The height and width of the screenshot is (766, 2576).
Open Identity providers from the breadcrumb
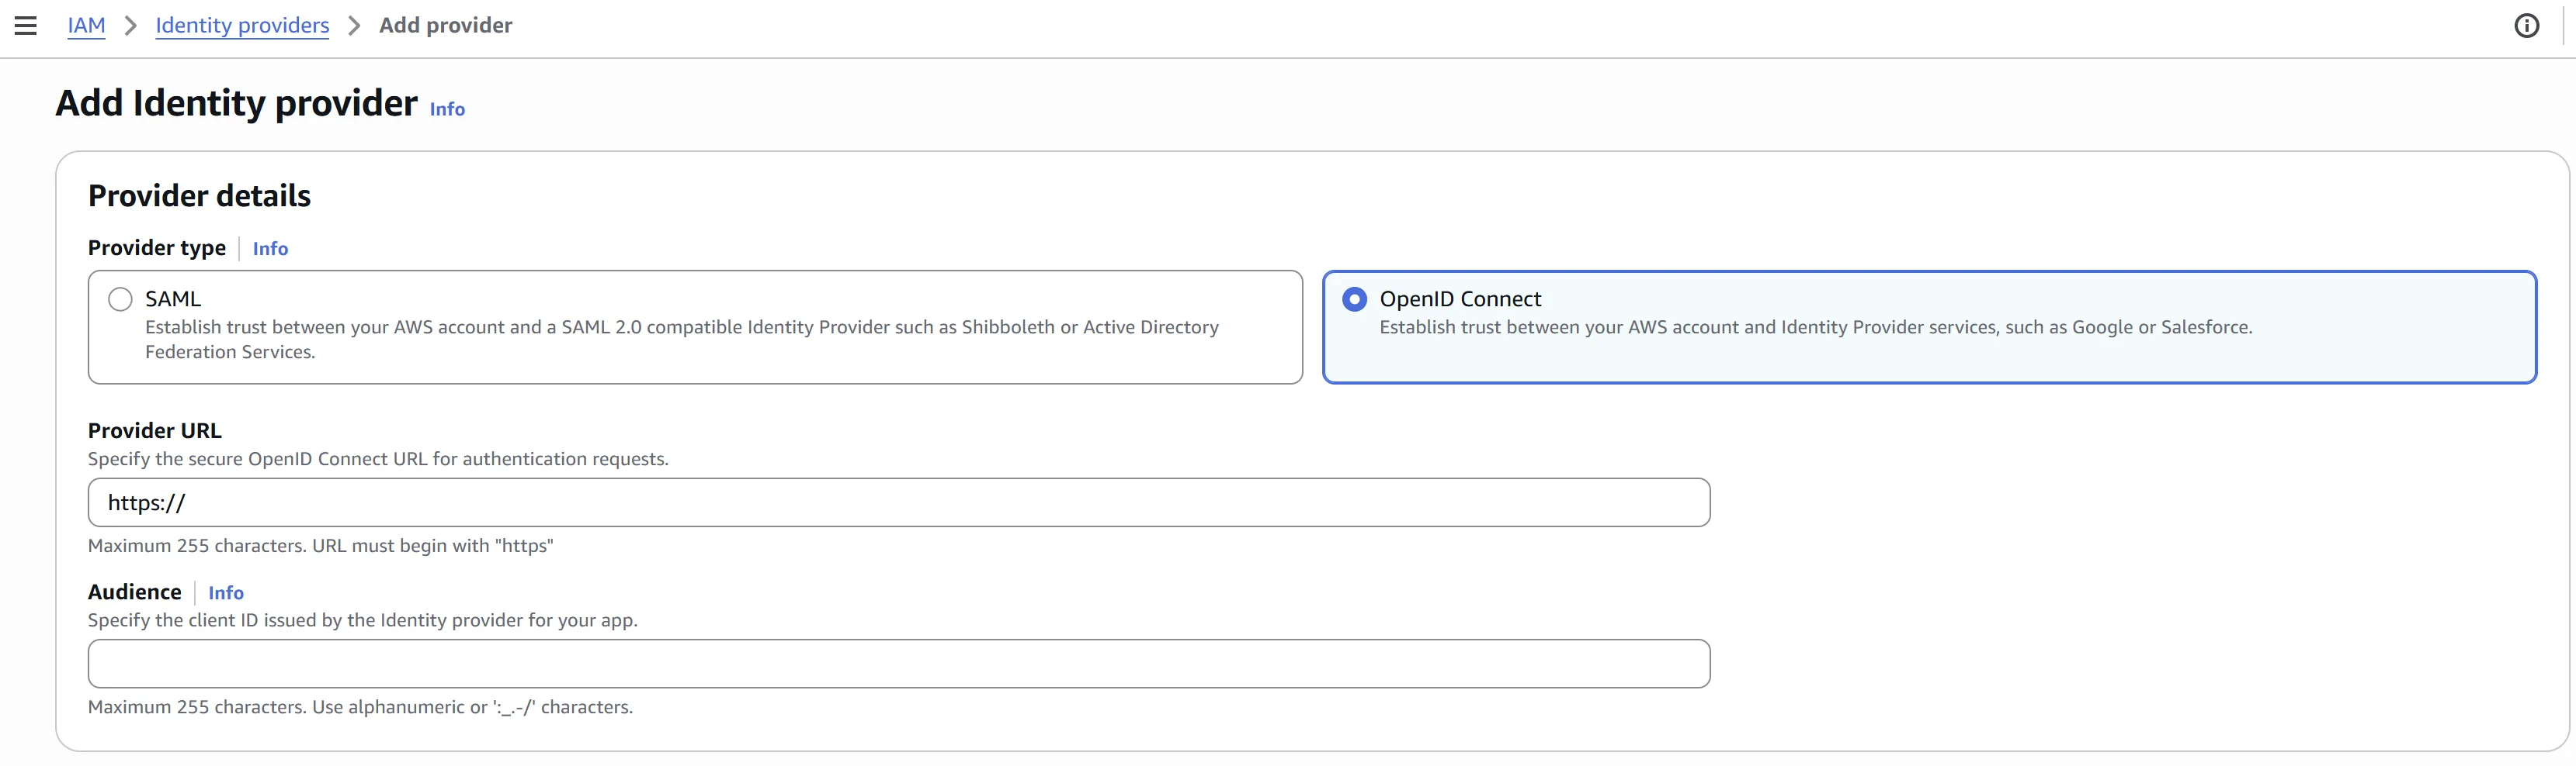pos(241,26)
